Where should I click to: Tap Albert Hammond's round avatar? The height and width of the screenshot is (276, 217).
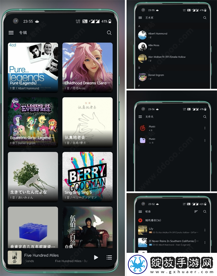coord(142,35)
